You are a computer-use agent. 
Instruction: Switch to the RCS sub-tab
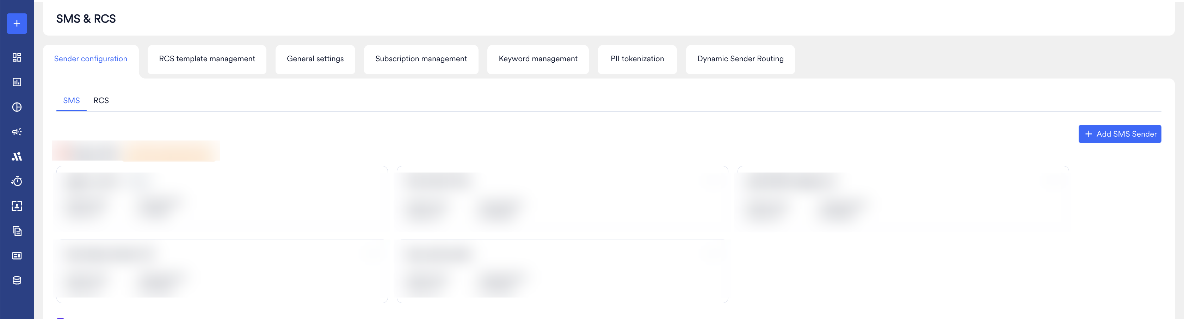[101, 100]
